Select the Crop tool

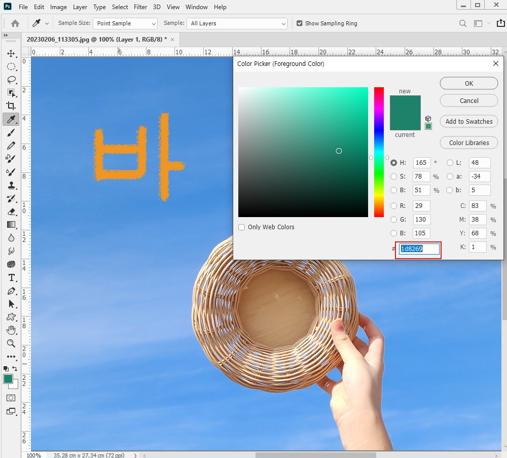11,106
